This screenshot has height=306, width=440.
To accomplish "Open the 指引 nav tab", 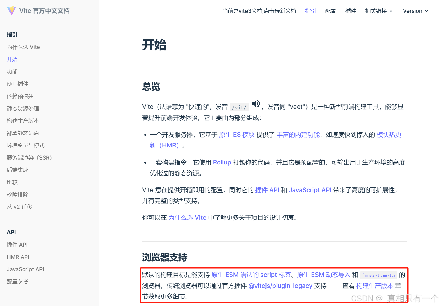I will 311,11.
